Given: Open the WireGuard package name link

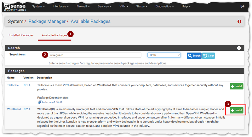Looking at the screenshot, I should click(14, 109).
